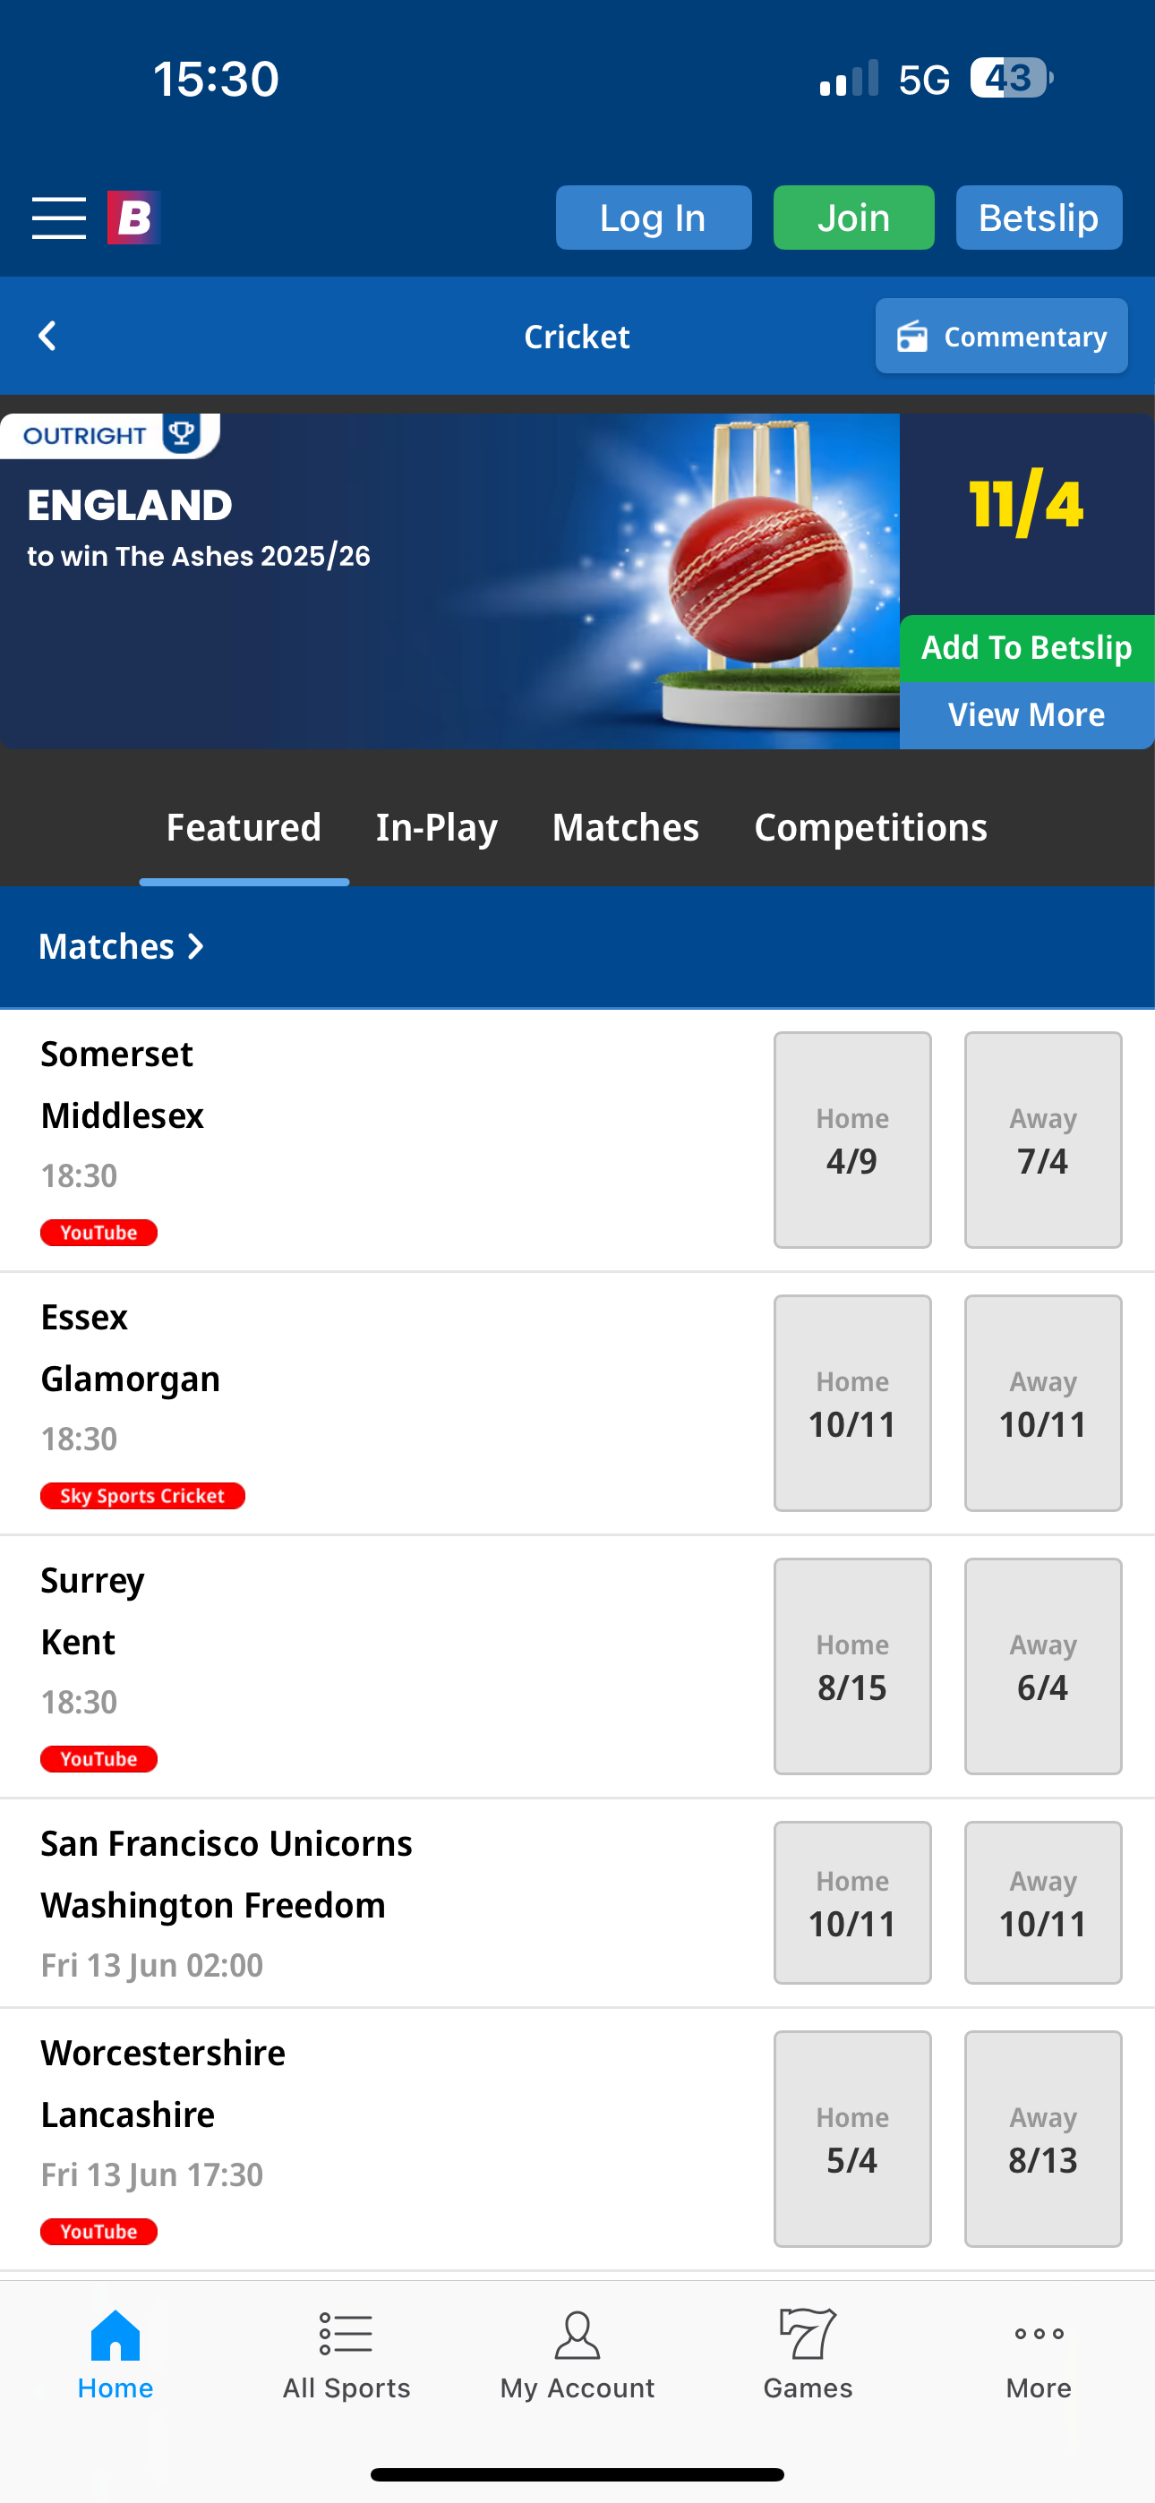This screenshot has height=2503, width=1155.
Task: Click the Betfred logo
Action: coord(133,218)
